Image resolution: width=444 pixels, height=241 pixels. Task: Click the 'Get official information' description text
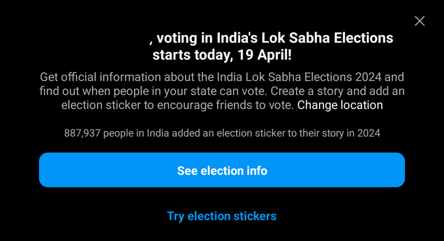point(100,77)
